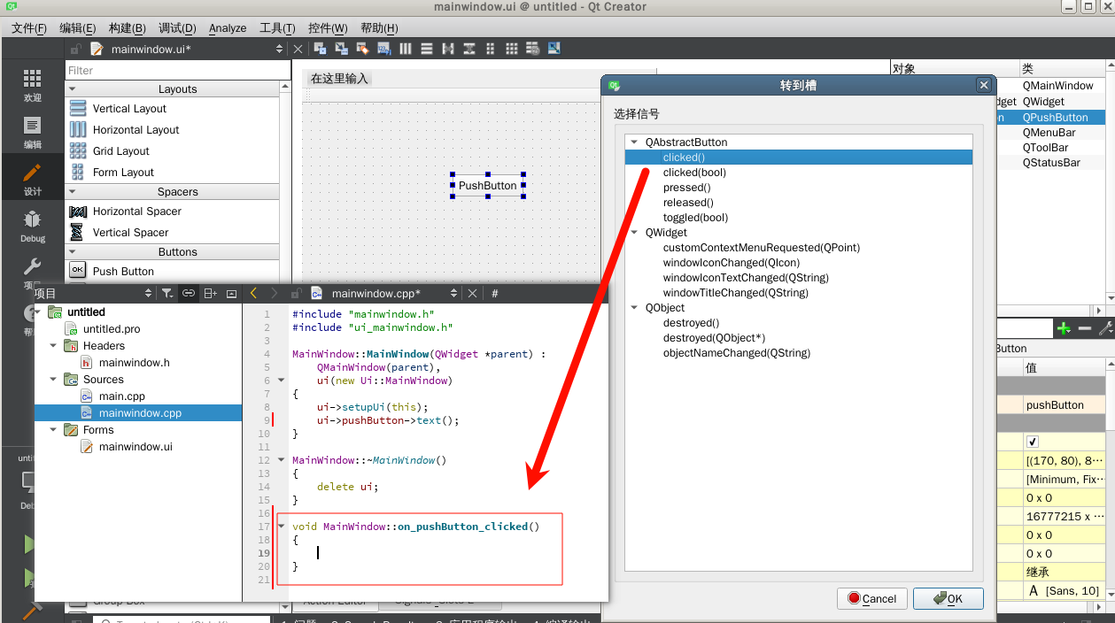The width and height of the screenshot is (1115, 623).
Task: Click the green plus add property icon
Action: point(1064,328)
